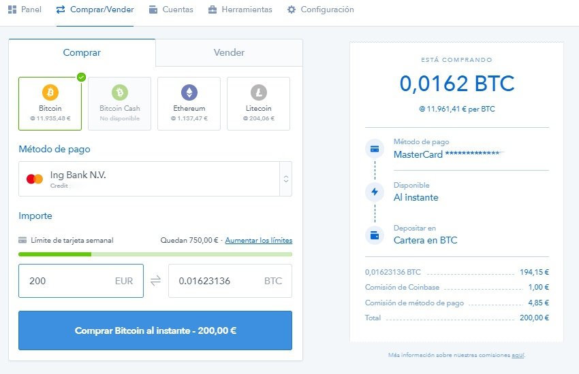
Task: Open the payment method dropdown arrows
Action: click(286, 179)
